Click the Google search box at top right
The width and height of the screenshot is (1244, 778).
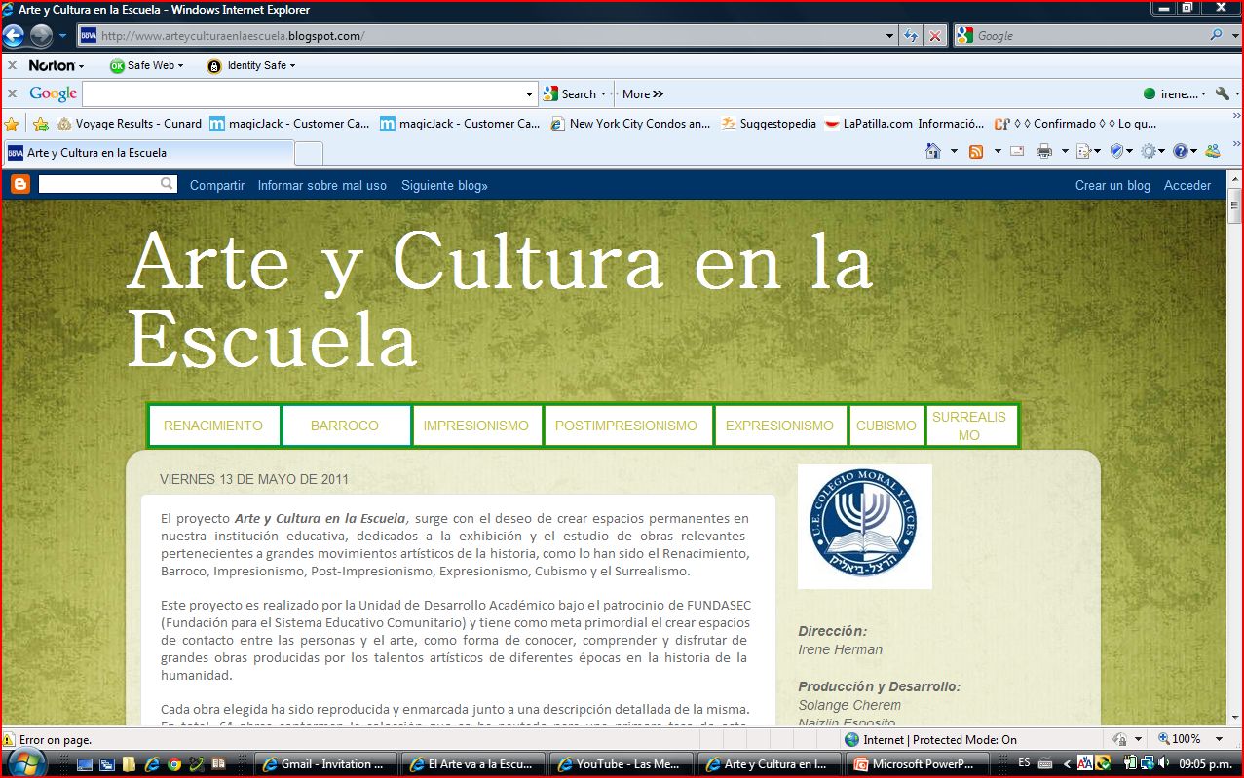click(x=1081, y=36)
